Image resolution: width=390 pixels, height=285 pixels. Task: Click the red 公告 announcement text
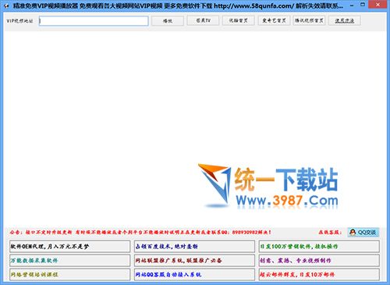pyautogui.click(x=140, y=232)
